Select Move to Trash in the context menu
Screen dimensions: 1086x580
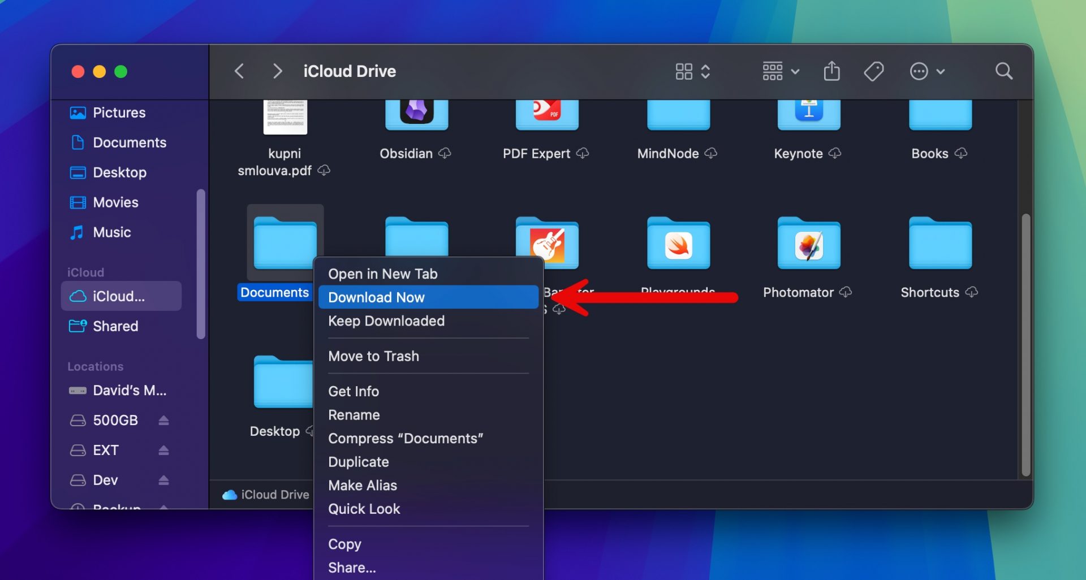[373, 356]
